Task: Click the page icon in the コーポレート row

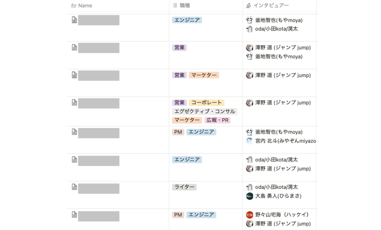Action: point(74,103)
